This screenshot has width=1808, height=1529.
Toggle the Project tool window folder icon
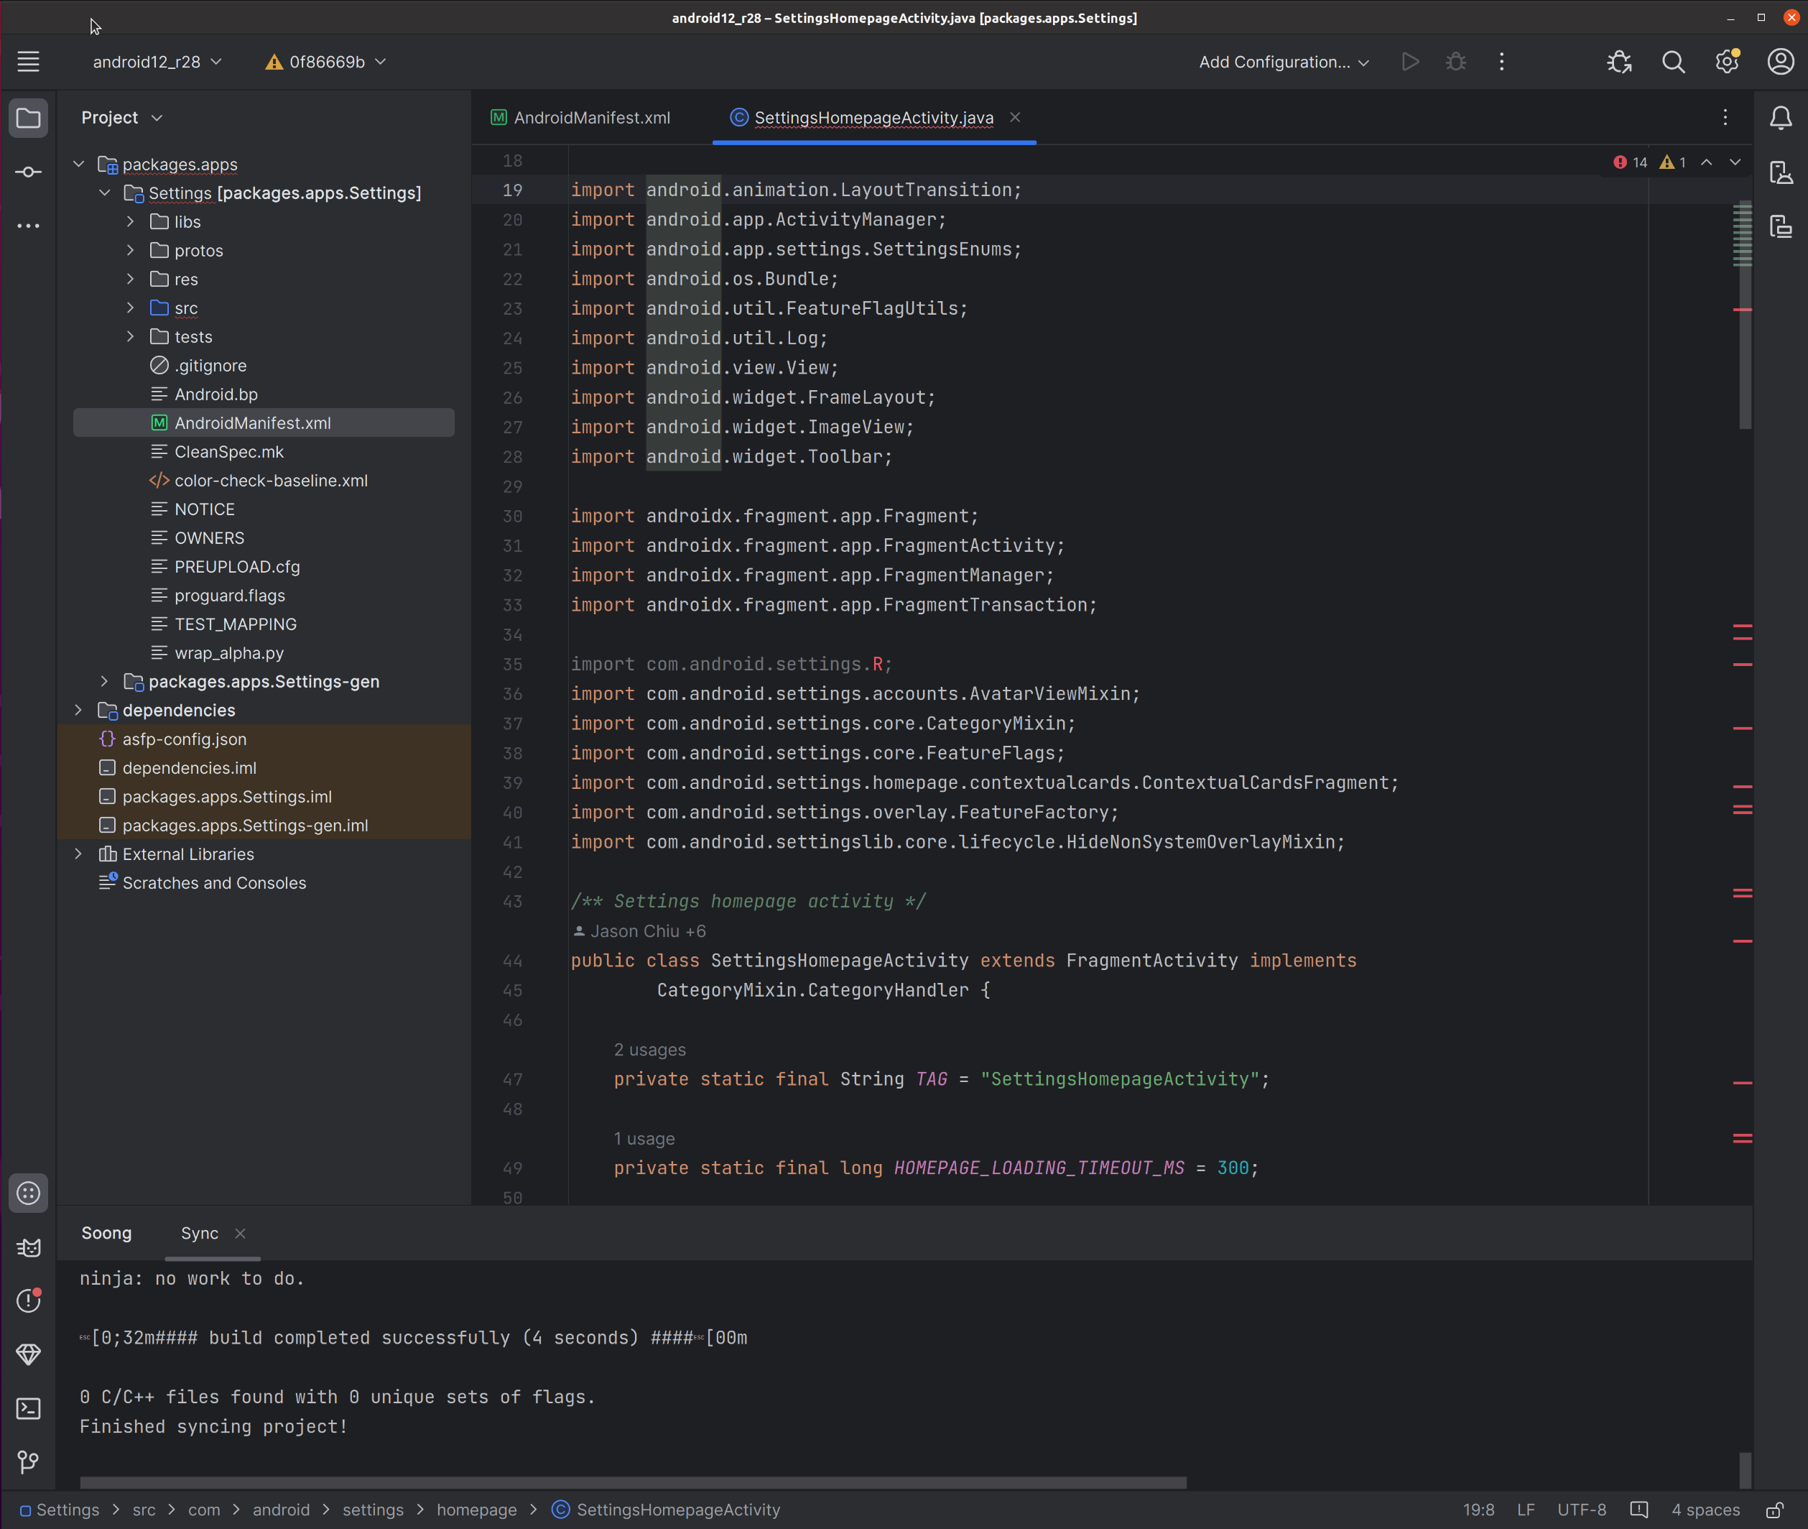click(x=28, y=118)
